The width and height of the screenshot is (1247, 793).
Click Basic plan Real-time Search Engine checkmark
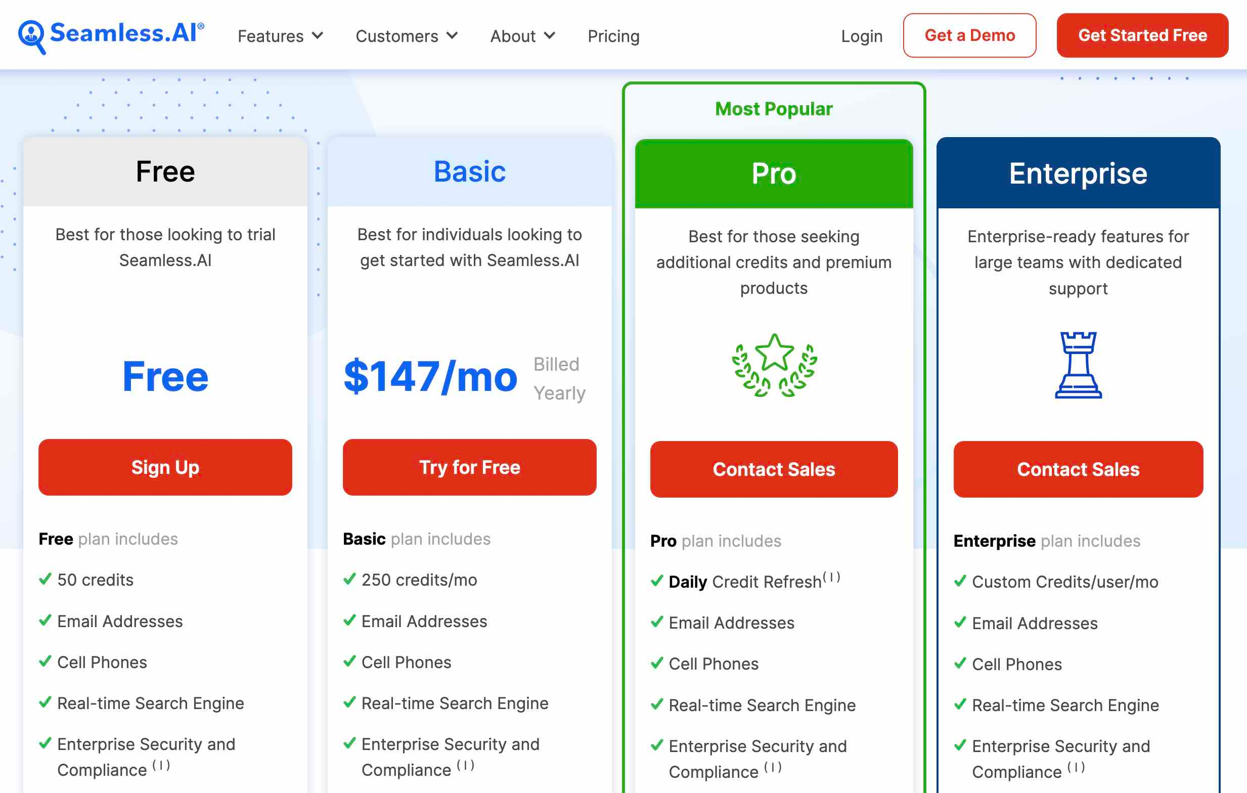(x=349, y=702)
